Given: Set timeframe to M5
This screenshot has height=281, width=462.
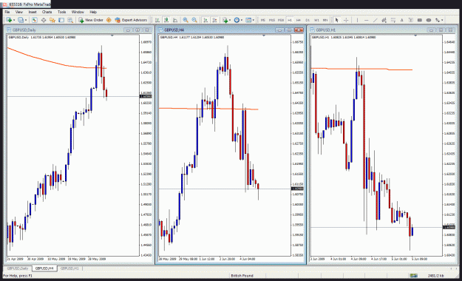Looking at the screenshot, I should tap(263, 20).
